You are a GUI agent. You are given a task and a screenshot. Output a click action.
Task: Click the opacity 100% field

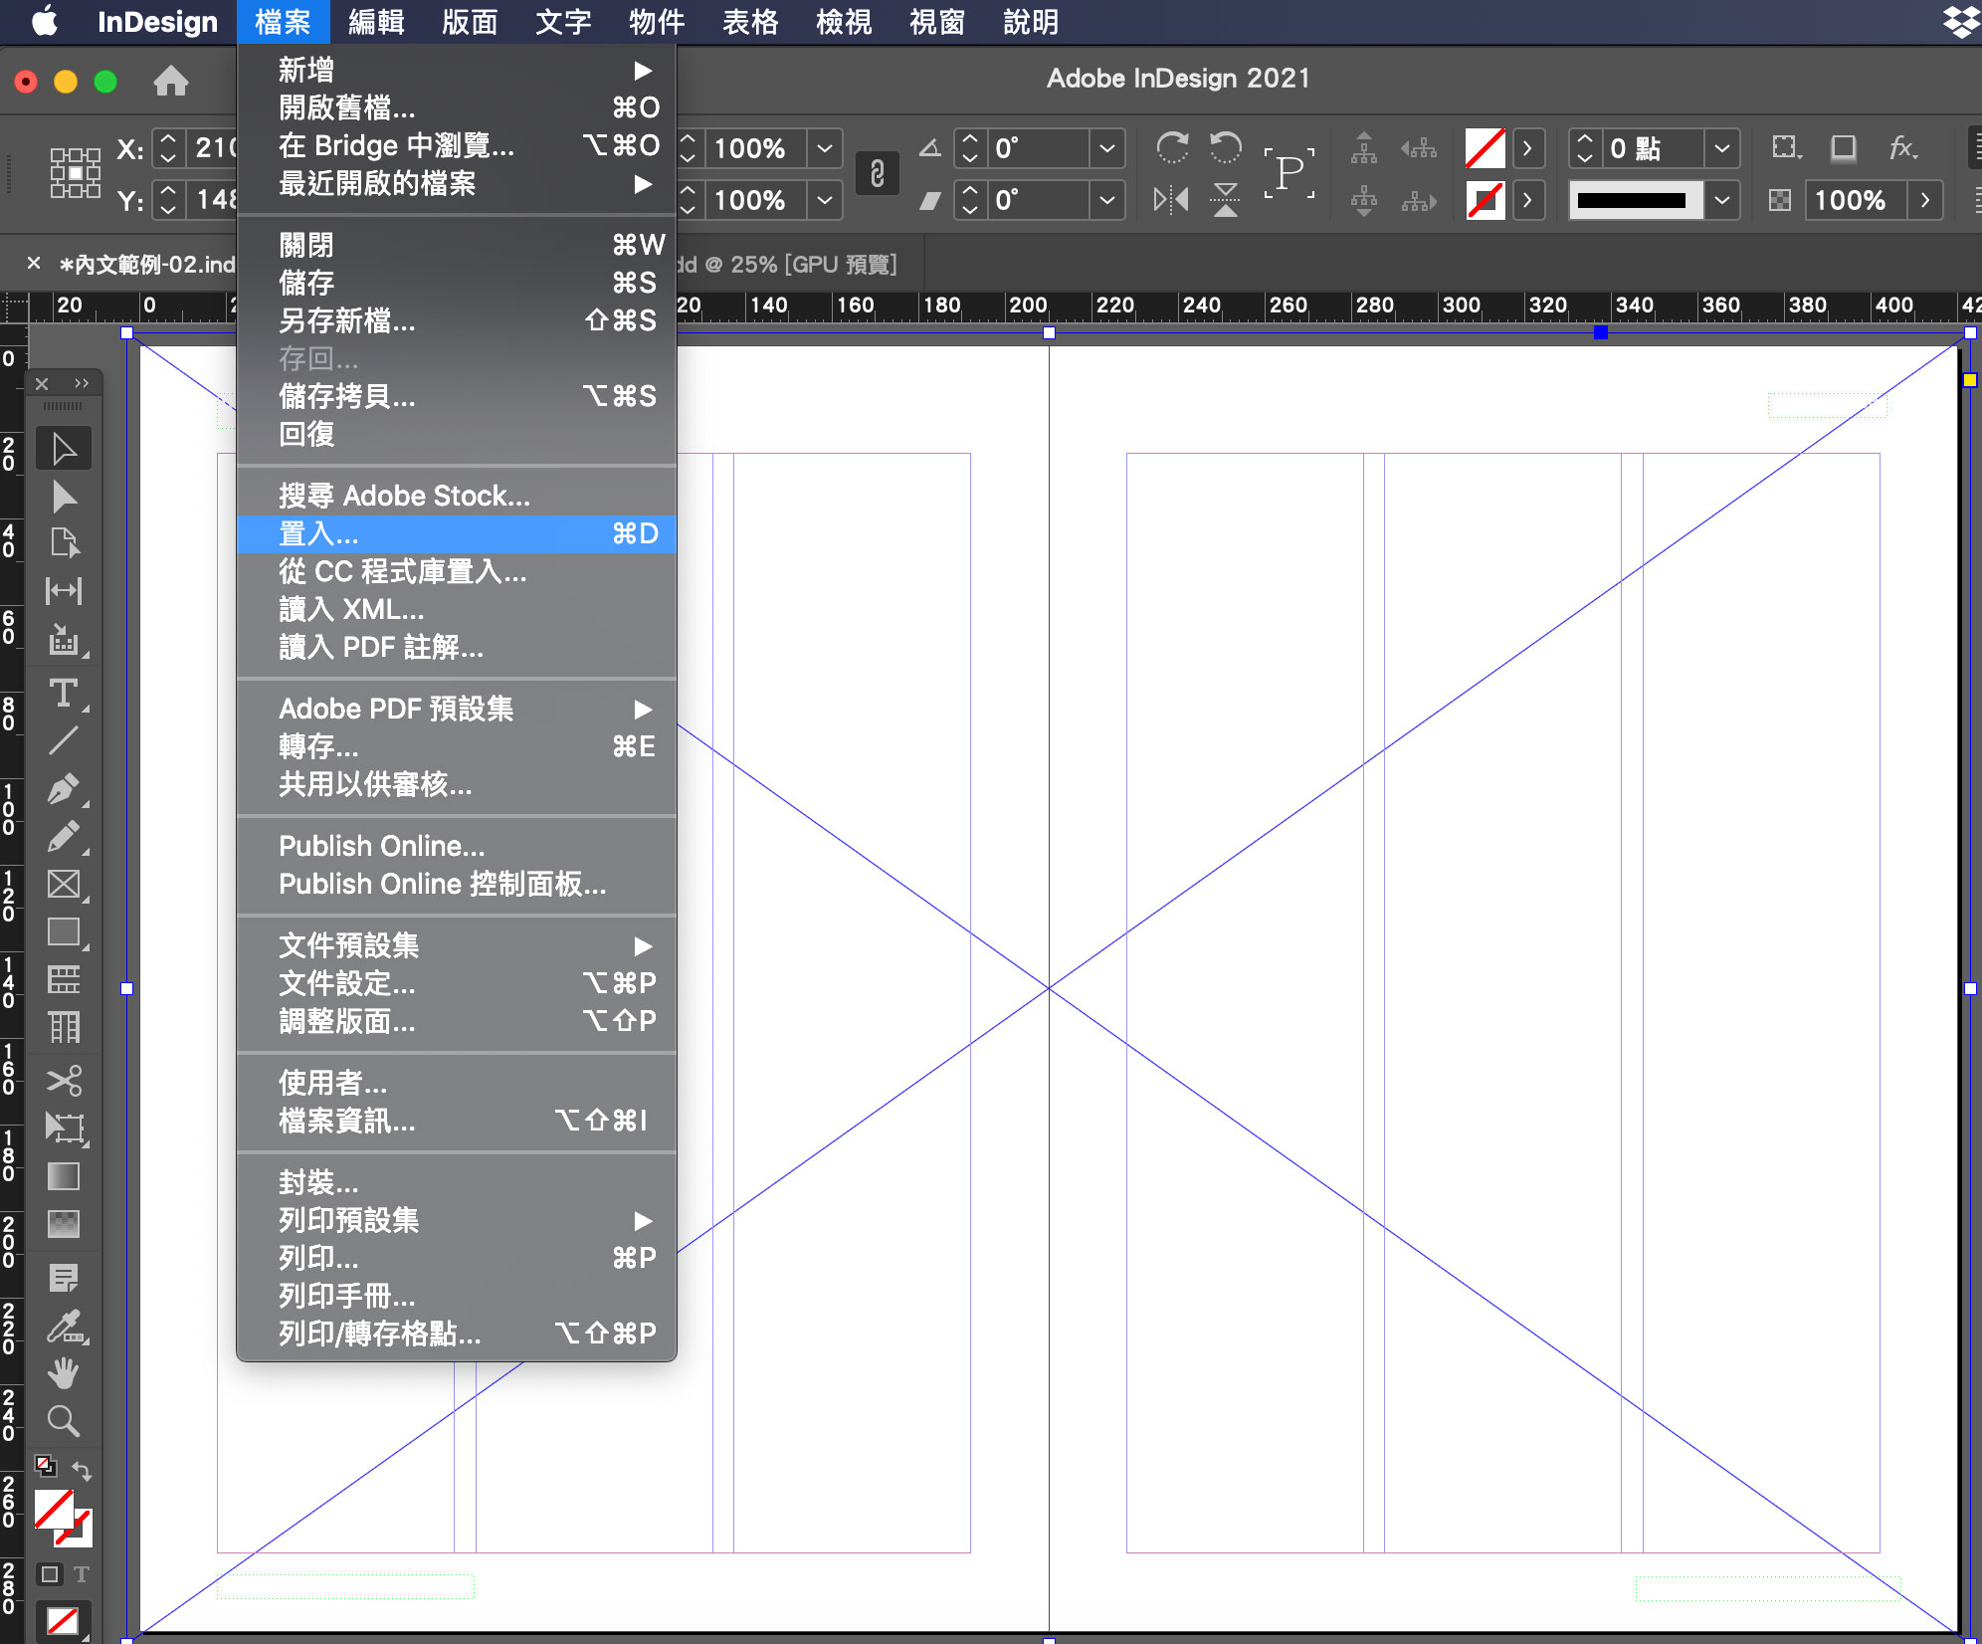(x=1851, y=200)
